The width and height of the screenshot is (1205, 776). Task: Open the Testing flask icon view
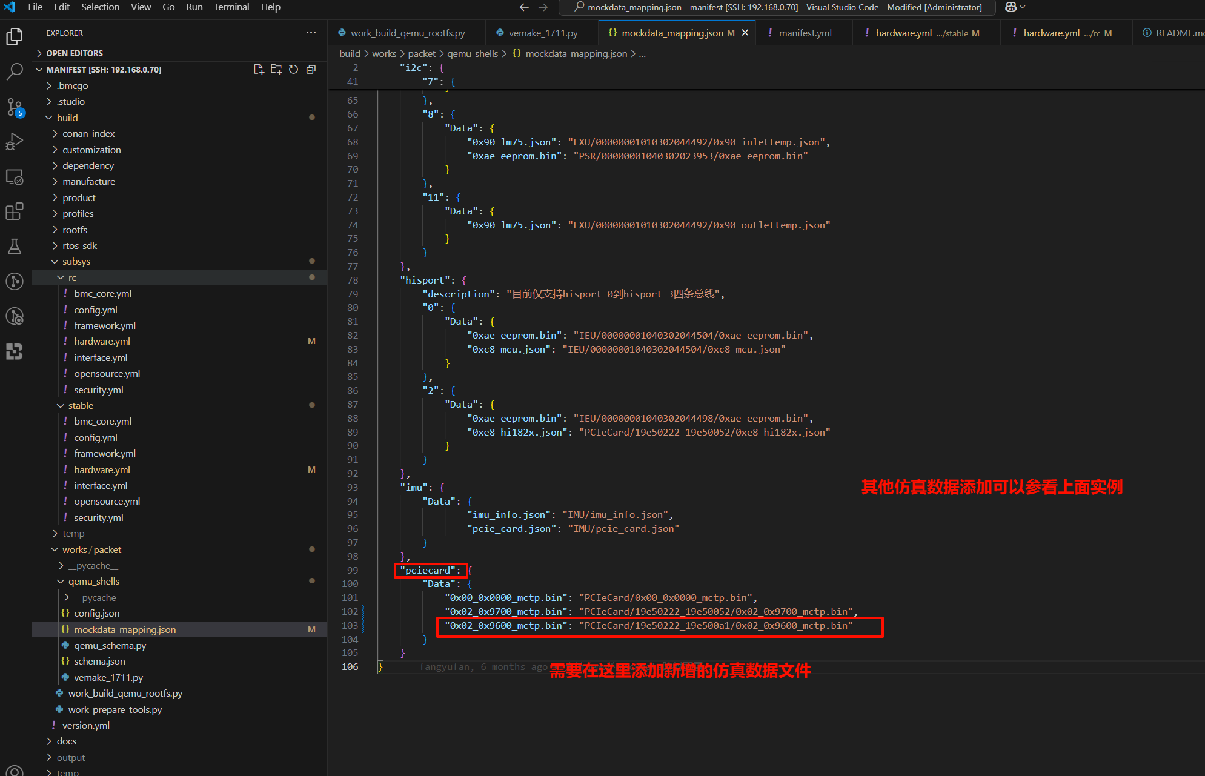tap(15, 246)
